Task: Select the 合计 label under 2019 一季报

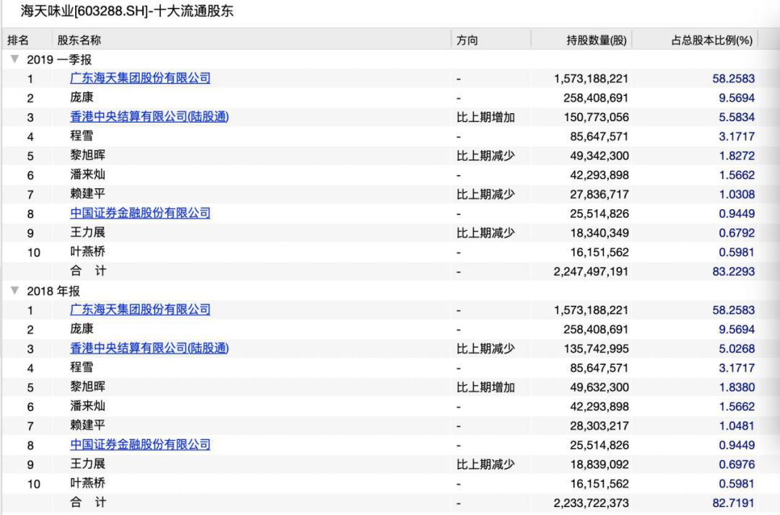Action: coord(88,270)
